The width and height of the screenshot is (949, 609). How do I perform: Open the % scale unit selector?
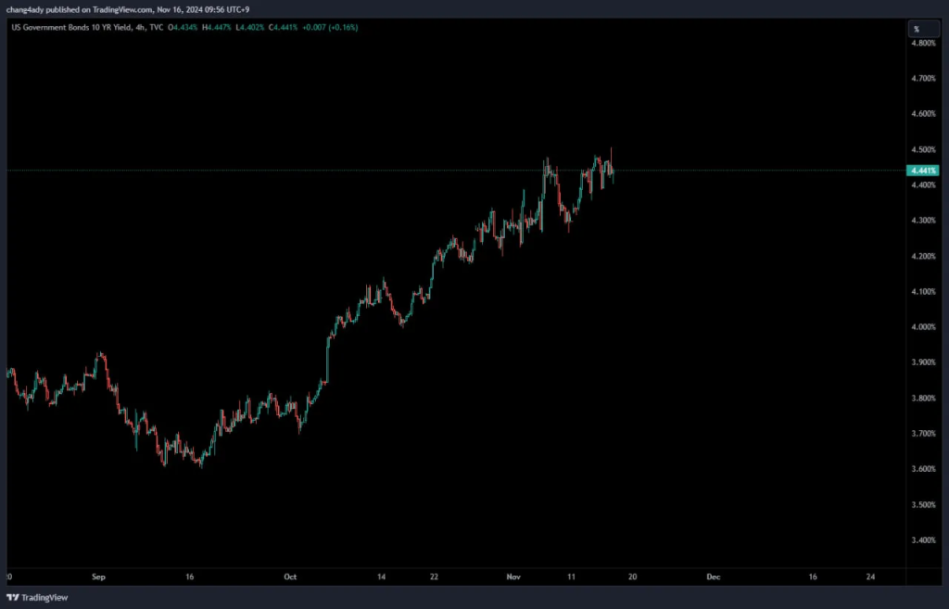pyautogui.click(x=916, y=29)
